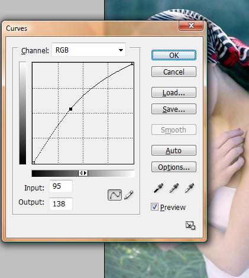Toggle the curves dialog size icon

pos(190,225)
